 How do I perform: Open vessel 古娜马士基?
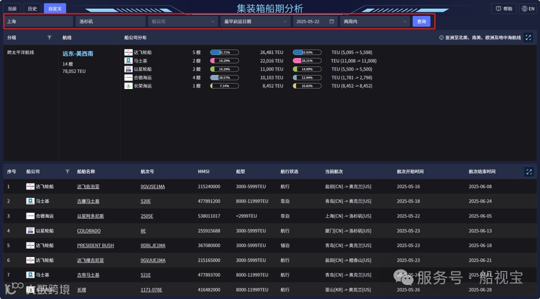pos(88,201)
